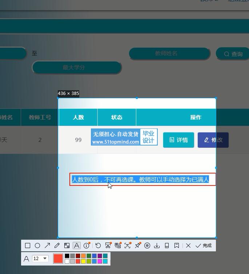Select the rectangle drawing tool
The image size is (249, 274).
click(x=28, y=246)
